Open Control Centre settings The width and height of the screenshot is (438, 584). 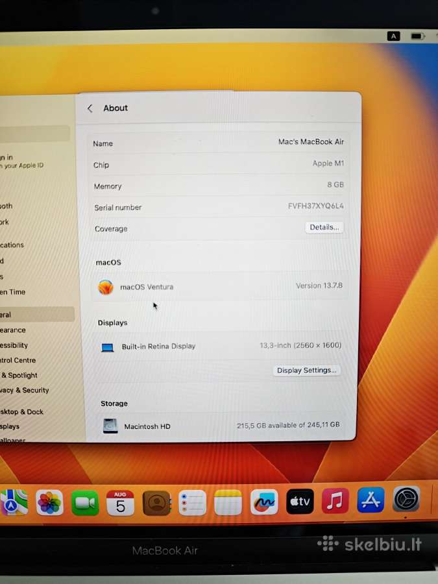click(18, 360)
